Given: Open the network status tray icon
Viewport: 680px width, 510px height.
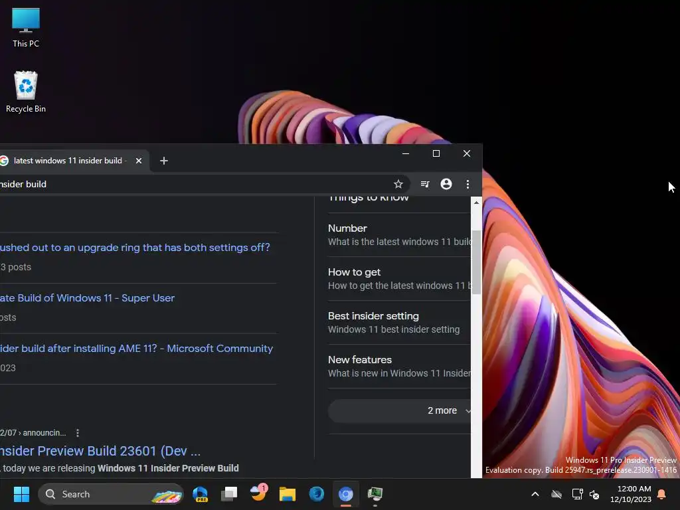Looking at the screenshot, I should [x=577, y=494].
